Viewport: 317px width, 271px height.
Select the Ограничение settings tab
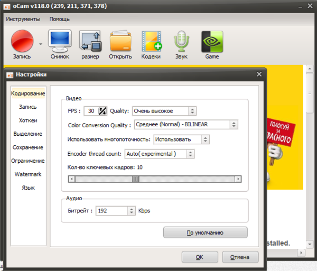28,161
